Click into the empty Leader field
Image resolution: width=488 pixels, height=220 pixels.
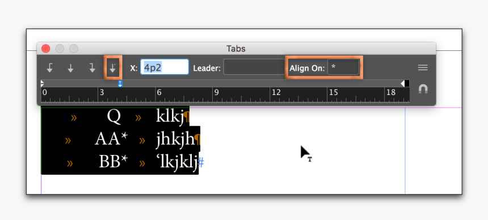(x=254, y=67)
